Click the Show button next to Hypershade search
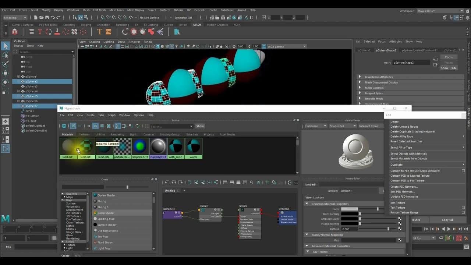The width and height of the screenshot is (471, 265). coord(200,126)
